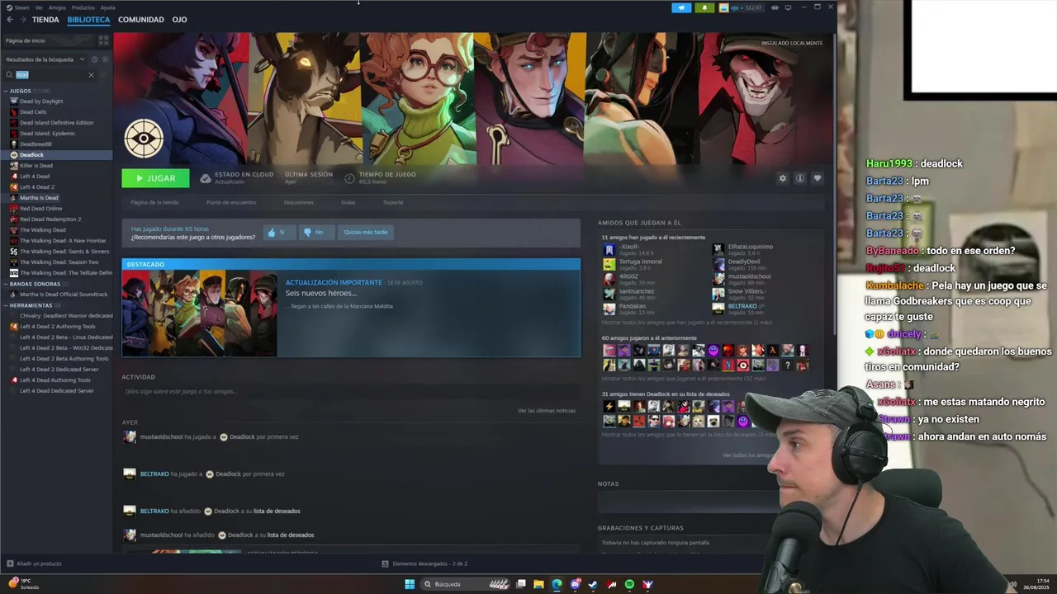Open Deadlock game settings gear
This screenshot has height=594, width=1057.
[x=783, y=178]
